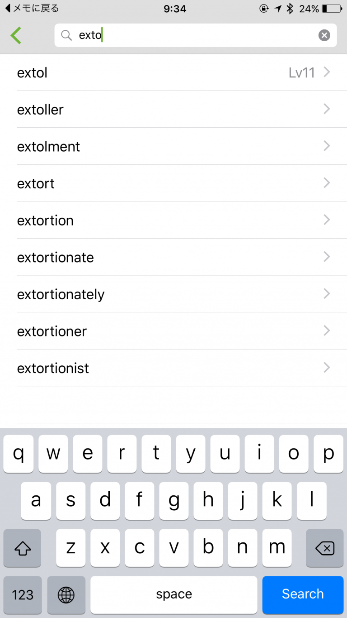Tap the magnifying glass search icon

(x=66, y=35)
